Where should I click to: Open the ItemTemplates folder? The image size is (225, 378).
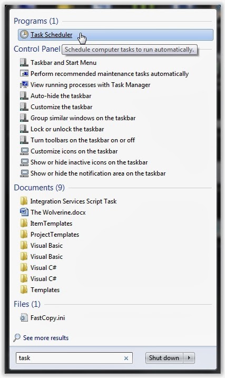coord(51,224)
